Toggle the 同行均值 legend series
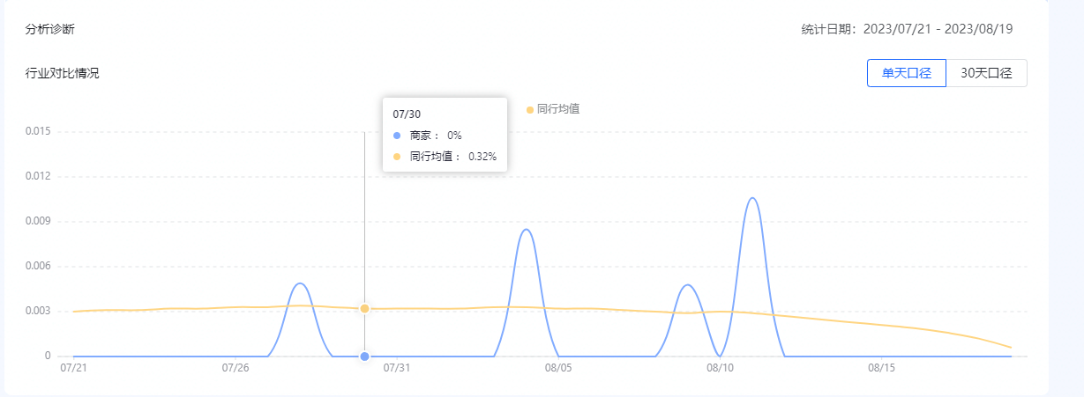The height and width of the screenshot is (397, 1084). [553, 109]
